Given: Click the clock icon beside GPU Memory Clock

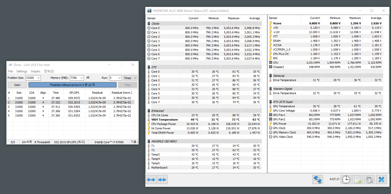Looking at the screenshot, I should click(x=271, y=132).
